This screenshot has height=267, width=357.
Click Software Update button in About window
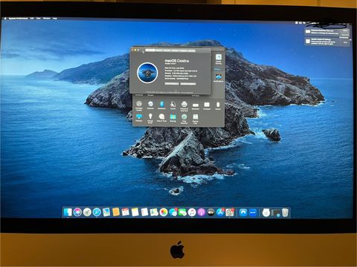coord(188,84)
